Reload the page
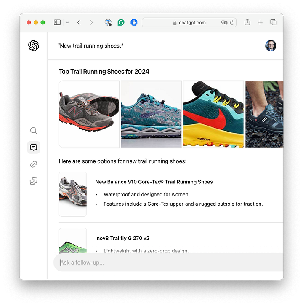The width and height of the screenshot is (303, 306). [232, 23]
